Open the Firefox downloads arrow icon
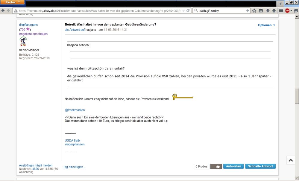This screenshot has height=181, width=299. 268,10
